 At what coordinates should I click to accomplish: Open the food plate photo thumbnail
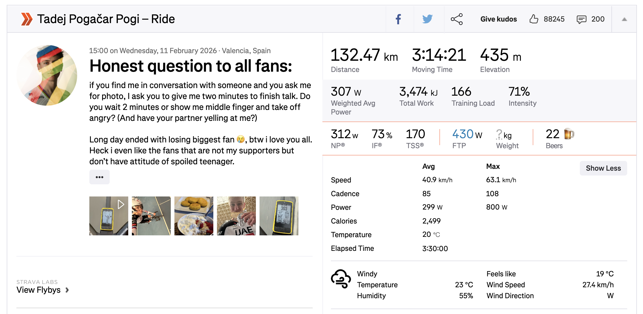tap(194, 216)
